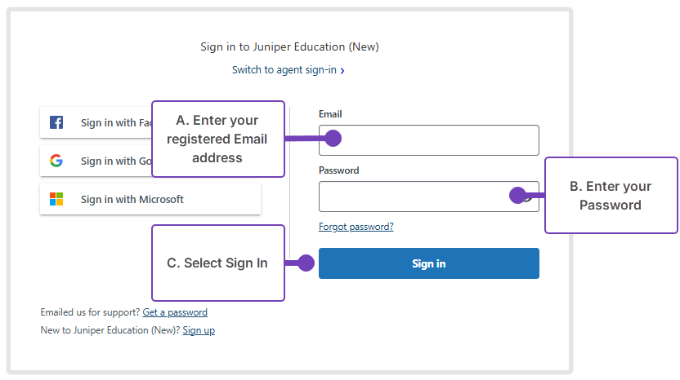The height and width of the screenshot is (380, 680).
Task: Open the Sign up link
Action: coord(199,330)
